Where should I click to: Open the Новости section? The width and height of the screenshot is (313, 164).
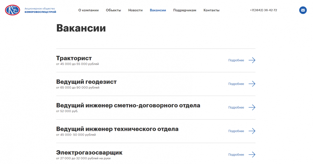coord(135,10)
